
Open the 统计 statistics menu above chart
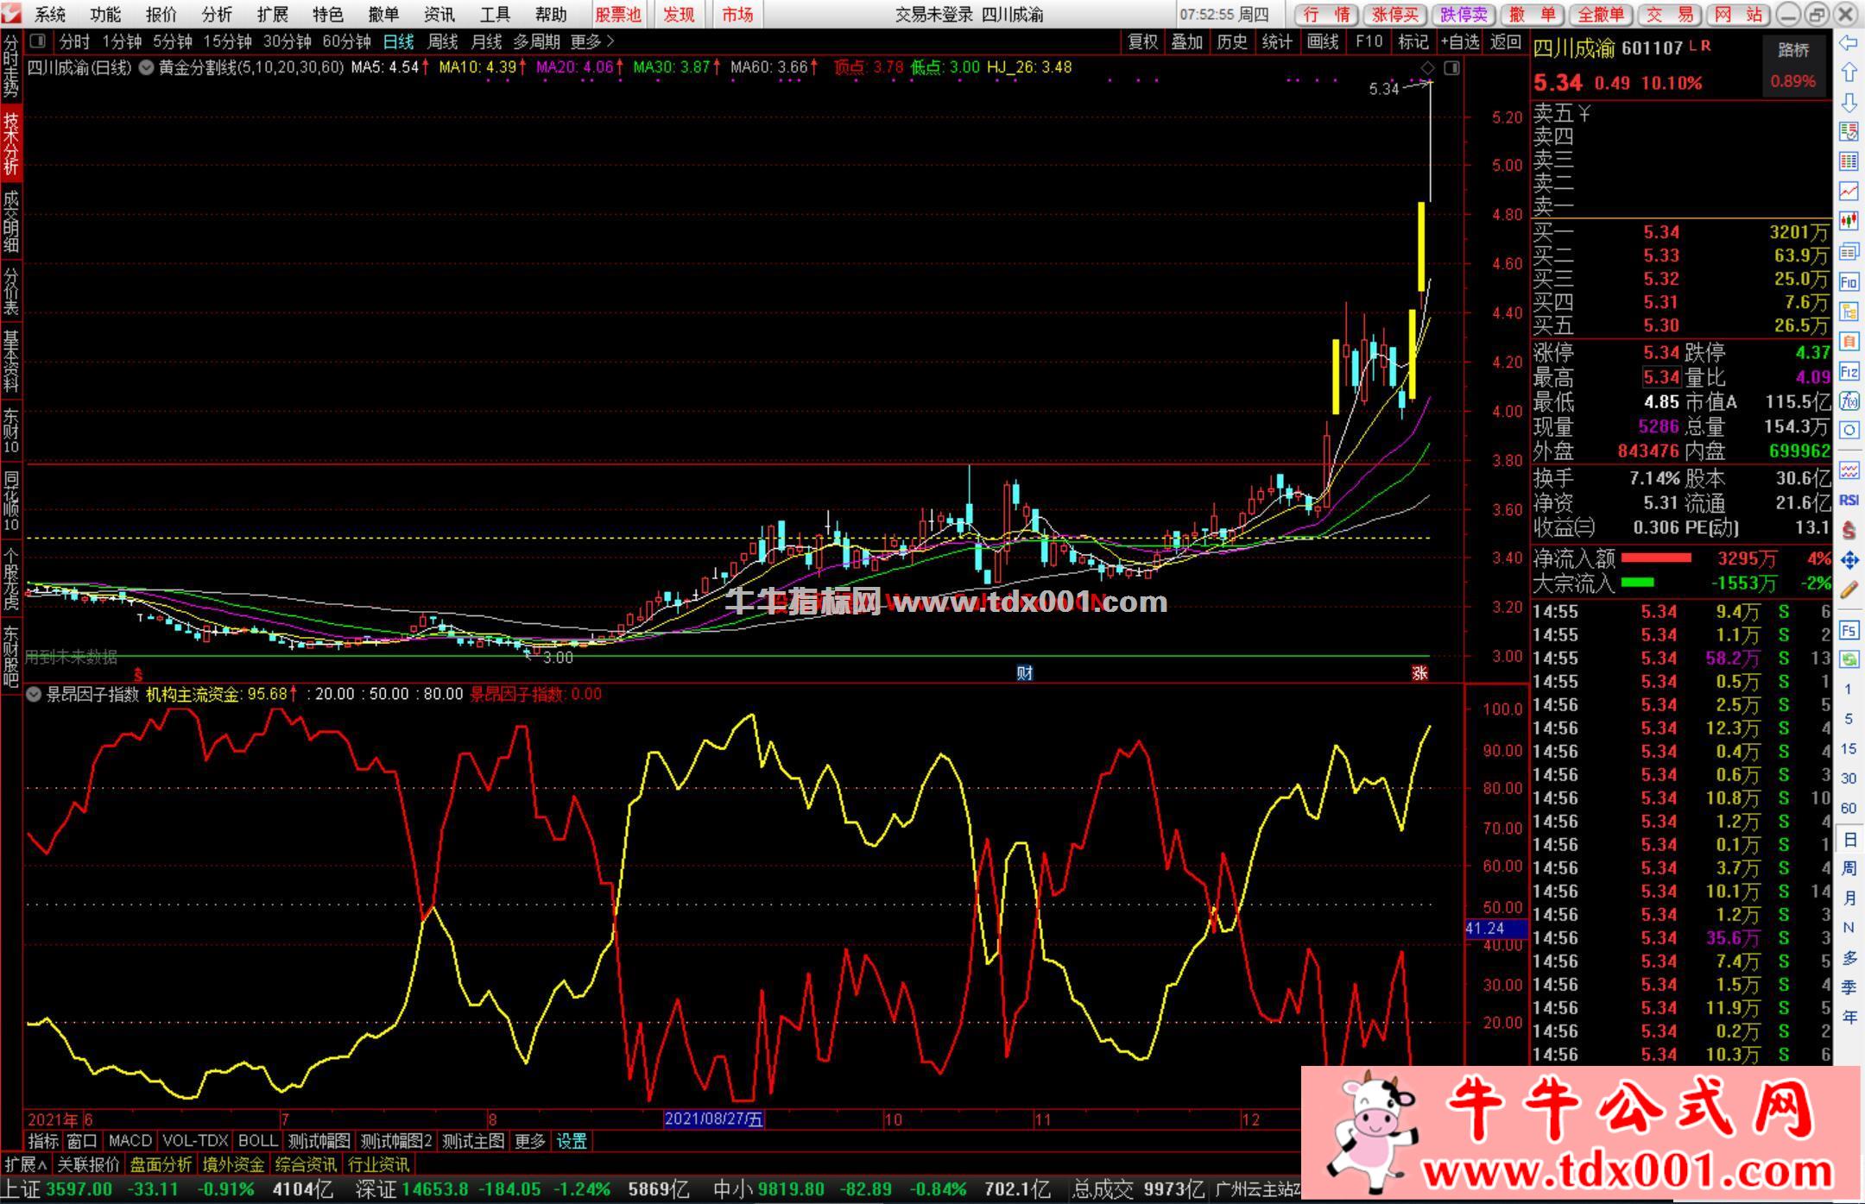1277,41
